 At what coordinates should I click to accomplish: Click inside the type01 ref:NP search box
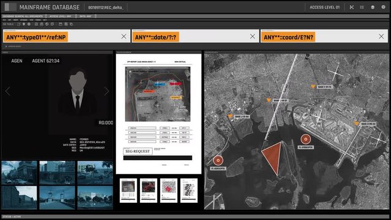click(67, 37)
